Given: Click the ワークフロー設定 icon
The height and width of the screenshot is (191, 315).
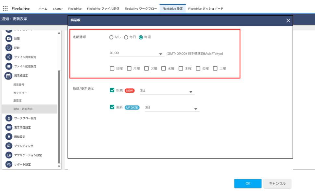Looking at the screenshot, I should point(9,118).
